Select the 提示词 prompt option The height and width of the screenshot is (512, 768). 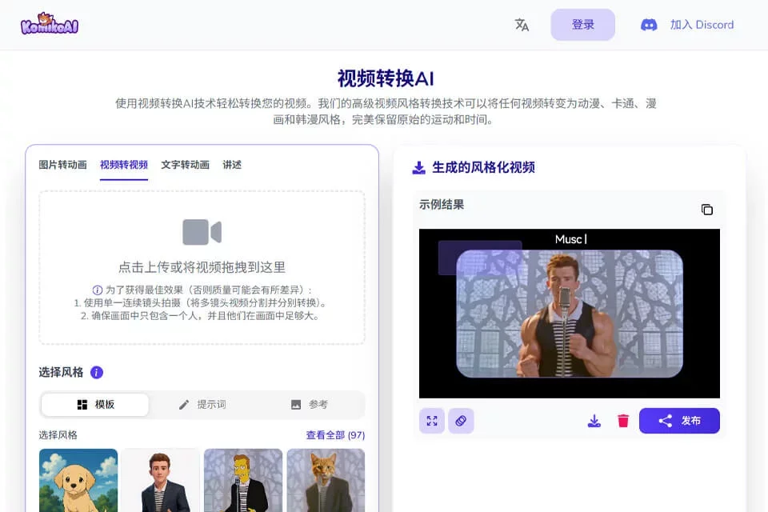202,405
